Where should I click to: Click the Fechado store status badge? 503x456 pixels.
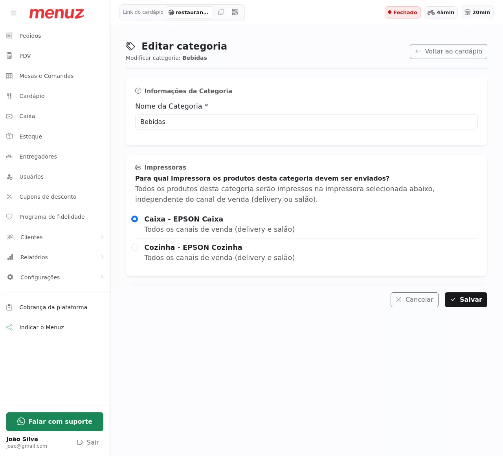tap(403, 12)
